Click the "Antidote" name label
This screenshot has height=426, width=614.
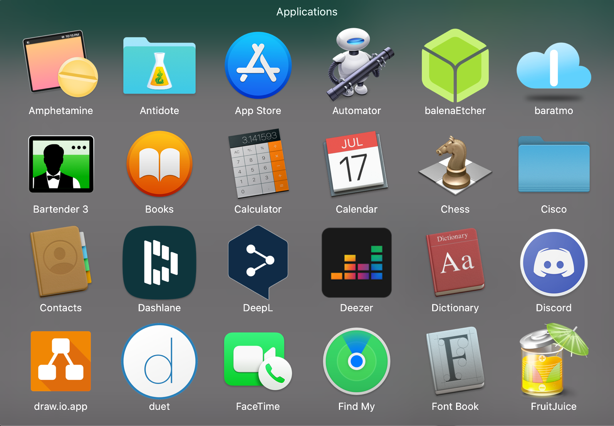tap(159, 111)
